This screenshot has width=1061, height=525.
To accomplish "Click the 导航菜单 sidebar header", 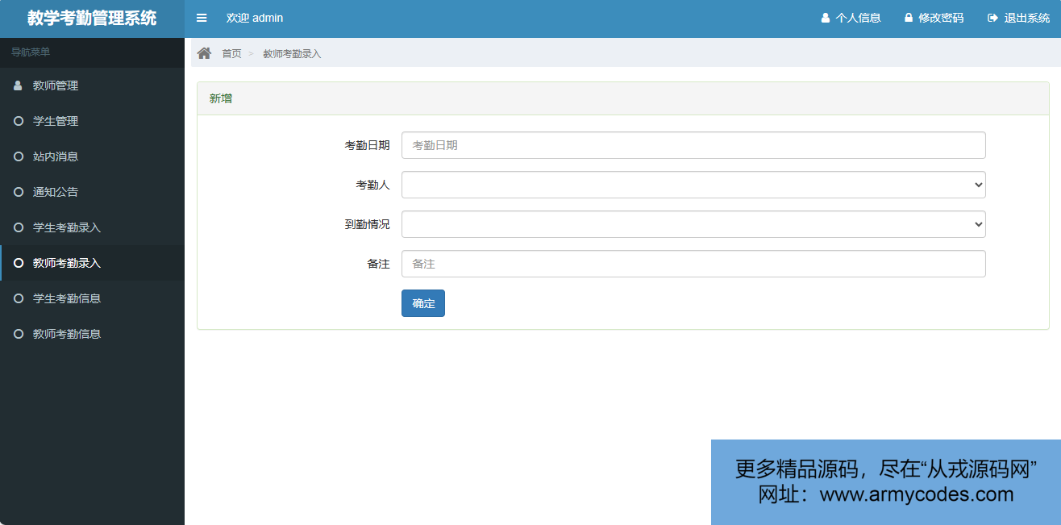I will point(31,52).
